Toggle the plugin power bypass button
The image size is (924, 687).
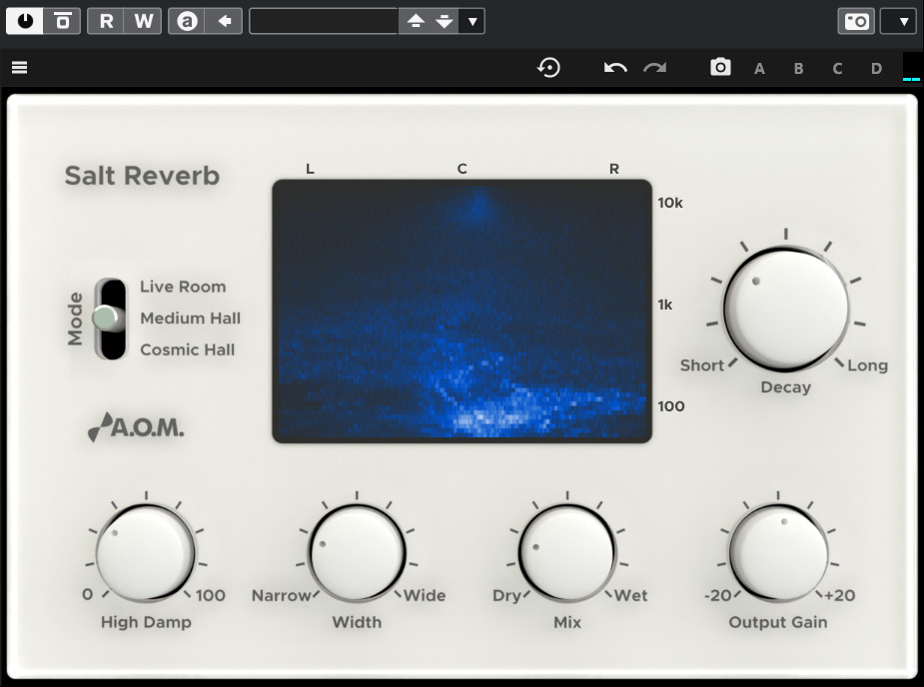(x=25, y=21)
